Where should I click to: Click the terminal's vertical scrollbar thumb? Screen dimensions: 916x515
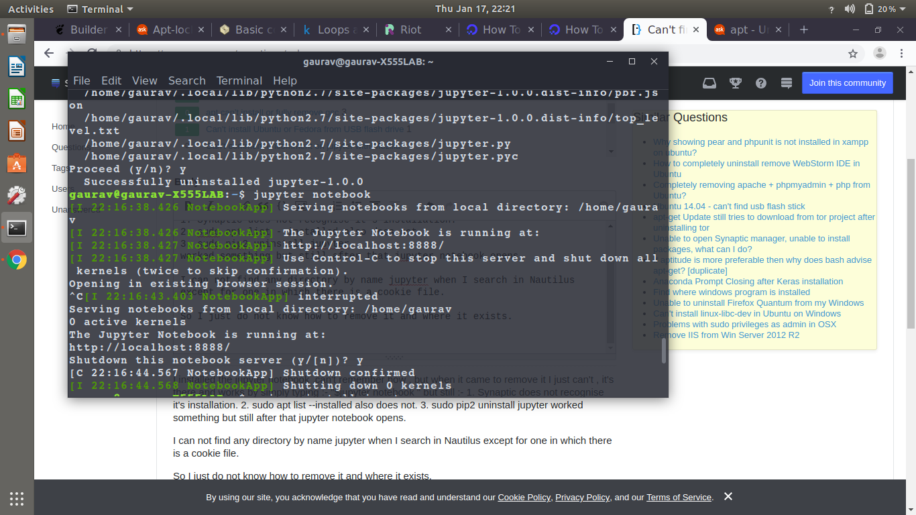pos(664,351)
